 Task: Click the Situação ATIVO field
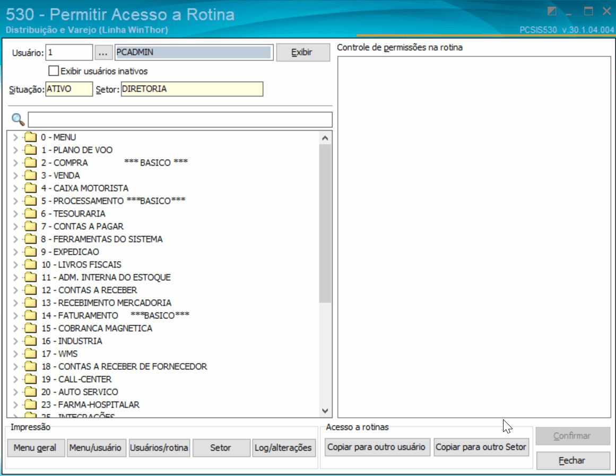69,89
